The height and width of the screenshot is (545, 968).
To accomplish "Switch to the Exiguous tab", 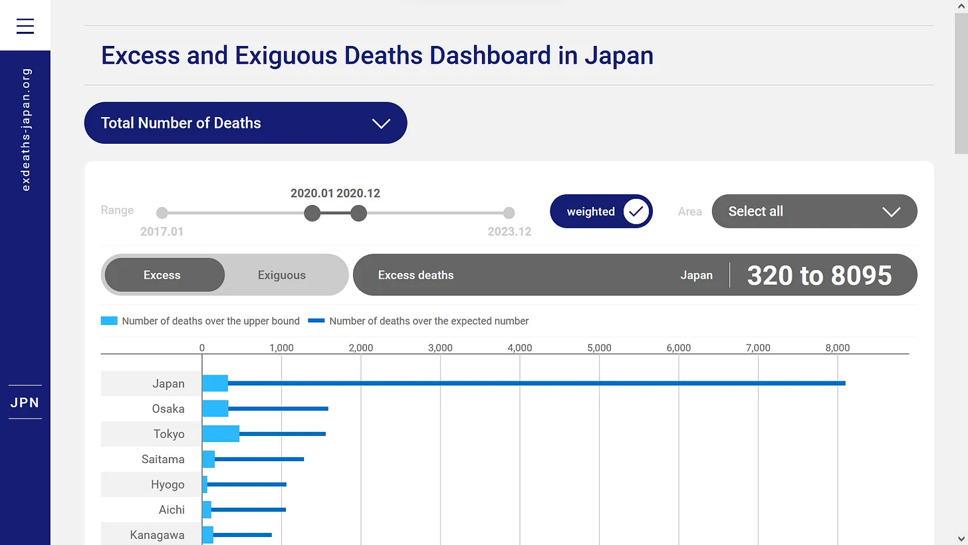I will 282,275.
